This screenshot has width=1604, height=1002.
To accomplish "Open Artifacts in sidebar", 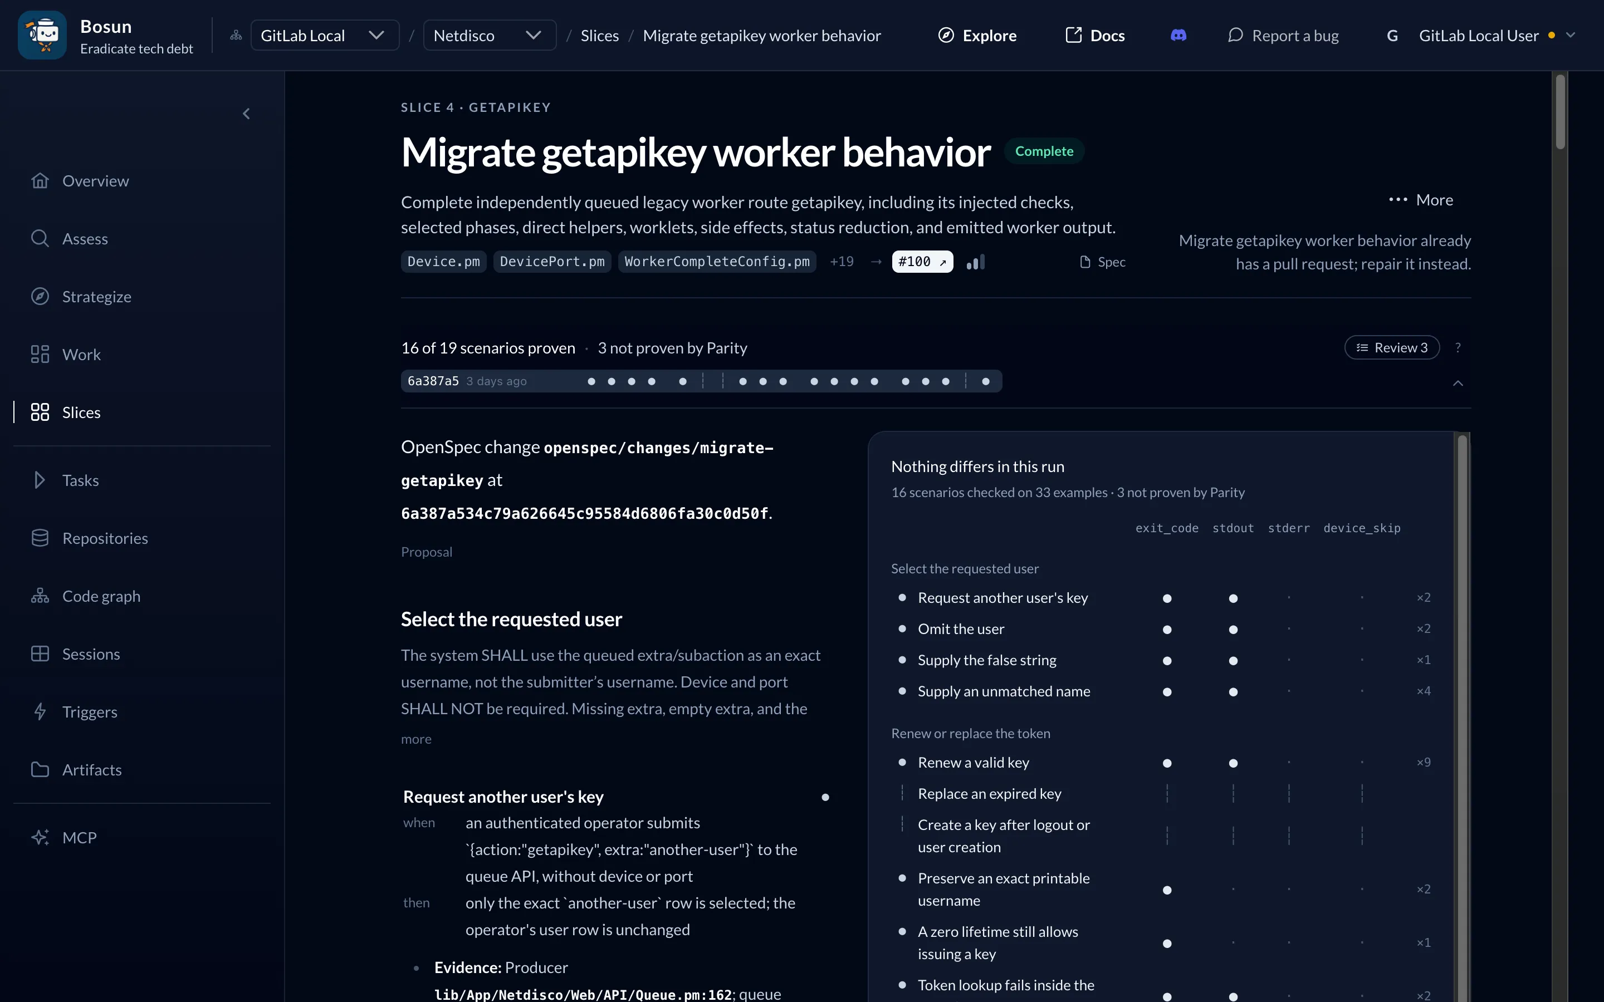I will coord(76,769).
